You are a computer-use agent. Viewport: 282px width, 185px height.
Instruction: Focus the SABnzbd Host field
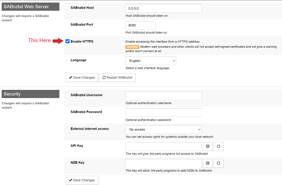[164, 8]
